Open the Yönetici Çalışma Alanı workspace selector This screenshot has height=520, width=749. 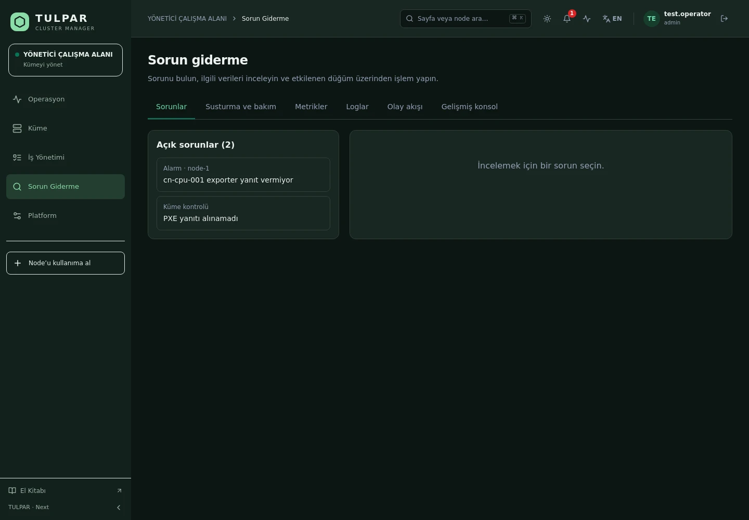[x=66, y=60]
